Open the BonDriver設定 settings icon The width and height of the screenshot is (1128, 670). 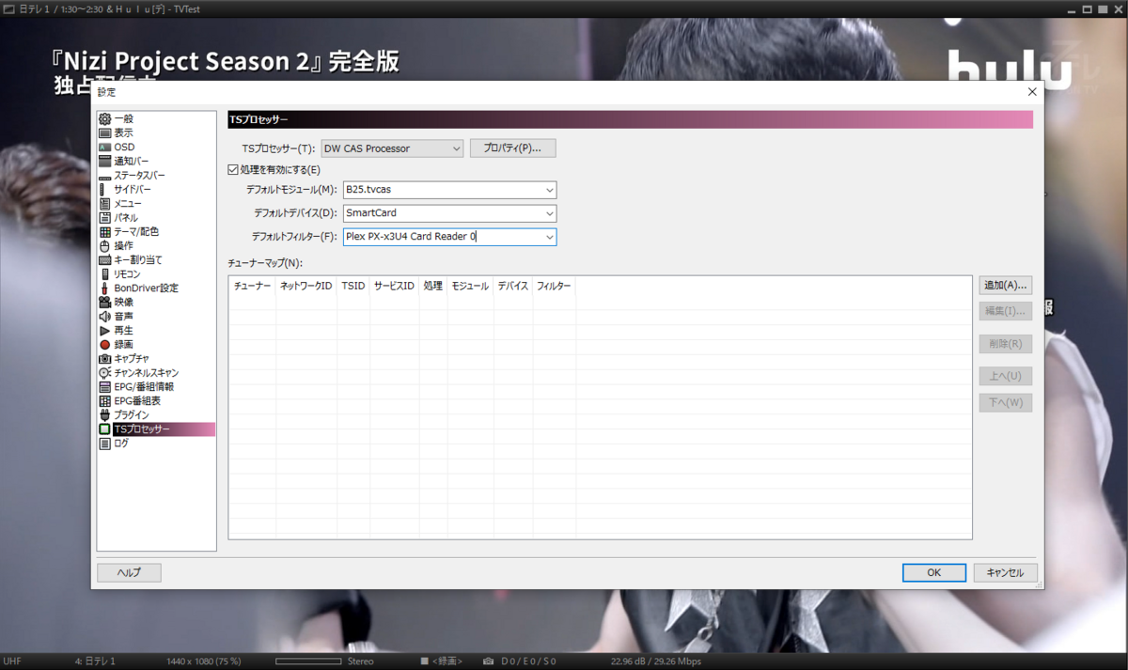pyautogui.click(x=104, y=288)
